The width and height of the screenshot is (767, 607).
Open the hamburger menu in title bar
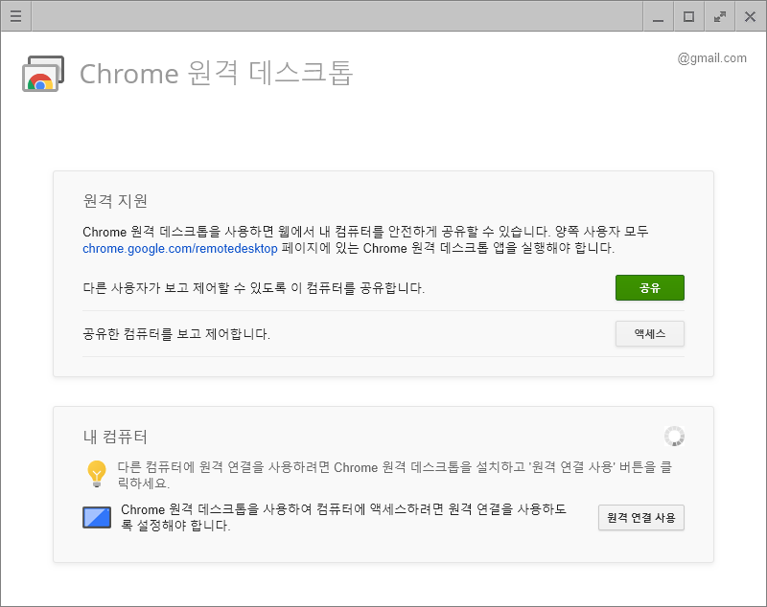click(x=15, y=16)
